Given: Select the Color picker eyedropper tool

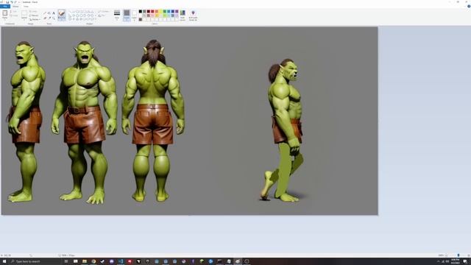Looking at the screenshot, I should click(x=49, y=18).
